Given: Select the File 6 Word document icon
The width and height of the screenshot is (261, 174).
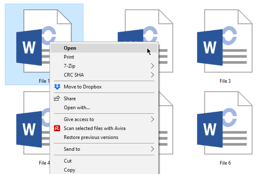Looking at the screenshot, I should point(225,123).
